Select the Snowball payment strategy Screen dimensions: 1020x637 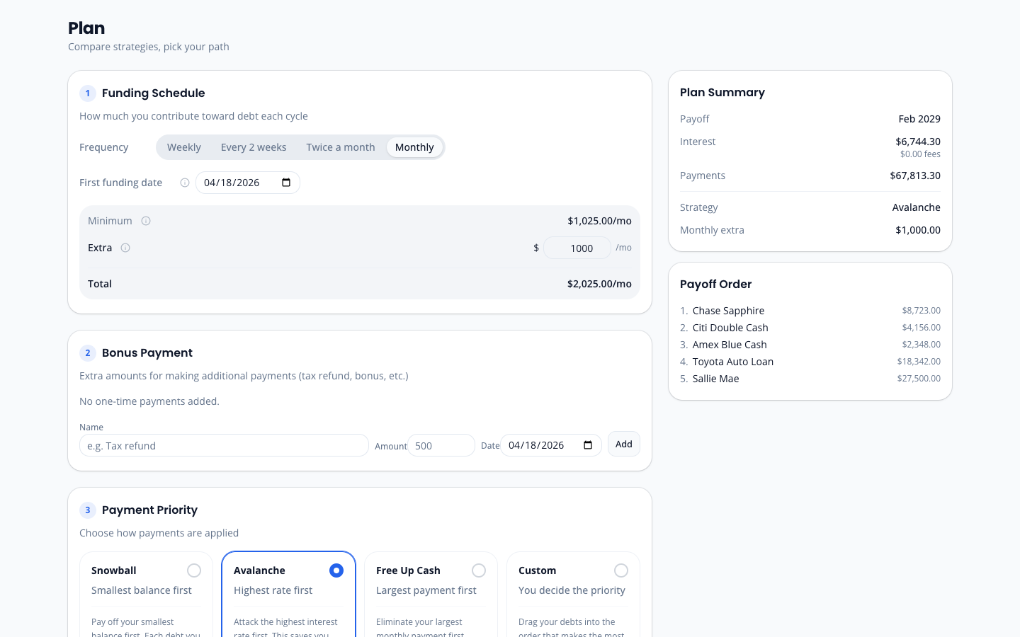click(194, 570)
